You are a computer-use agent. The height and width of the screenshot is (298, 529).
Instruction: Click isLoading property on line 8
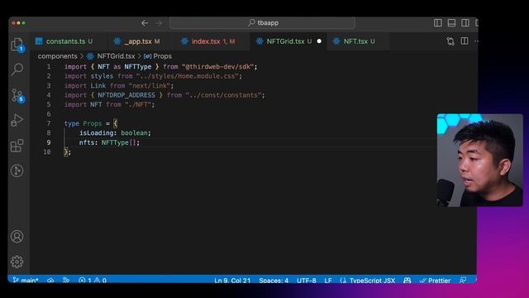tap(96, 132)
